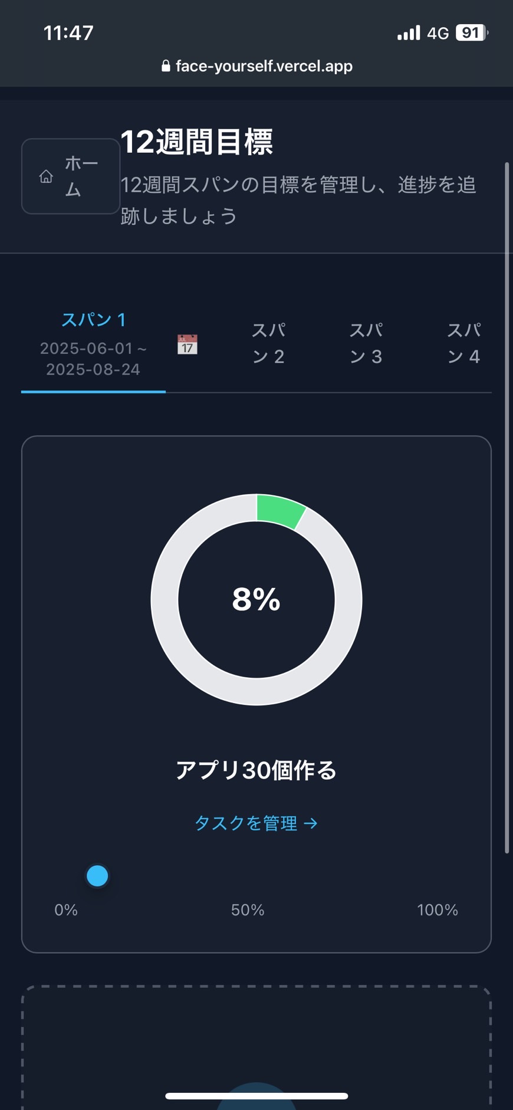Tap the lock icon in the address bar
Image resolution: width=513 pixels, height=1110 pixels.
pos(166,66)
